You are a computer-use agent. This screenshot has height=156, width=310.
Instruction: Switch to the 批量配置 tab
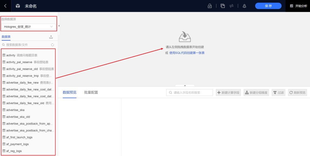(x=91, y=92)
